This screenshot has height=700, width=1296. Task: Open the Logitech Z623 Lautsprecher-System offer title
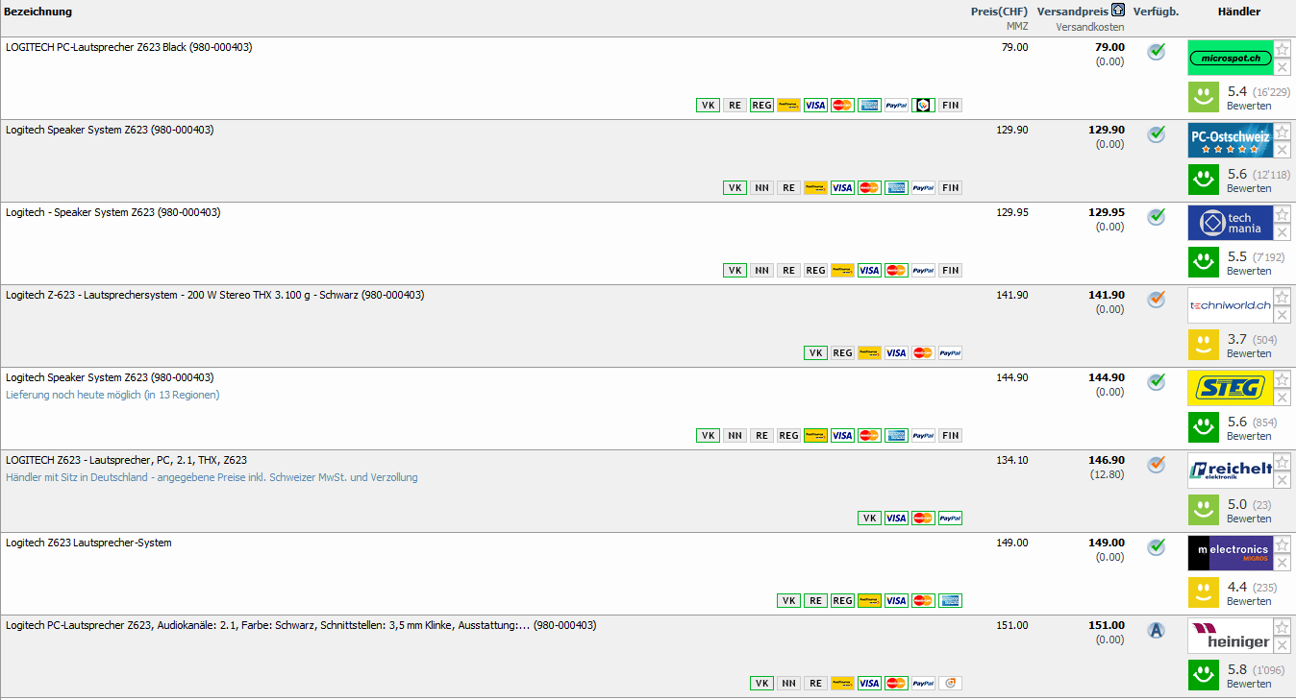[x=88, y=543]
